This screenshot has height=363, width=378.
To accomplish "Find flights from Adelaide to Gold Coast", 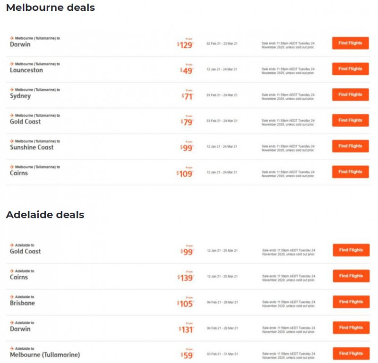I will 351,250.
